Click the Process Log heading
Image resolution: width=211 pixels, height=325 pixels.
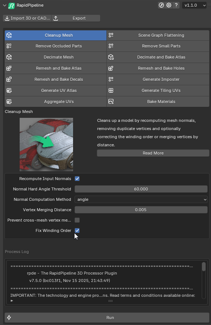[17, 252]
